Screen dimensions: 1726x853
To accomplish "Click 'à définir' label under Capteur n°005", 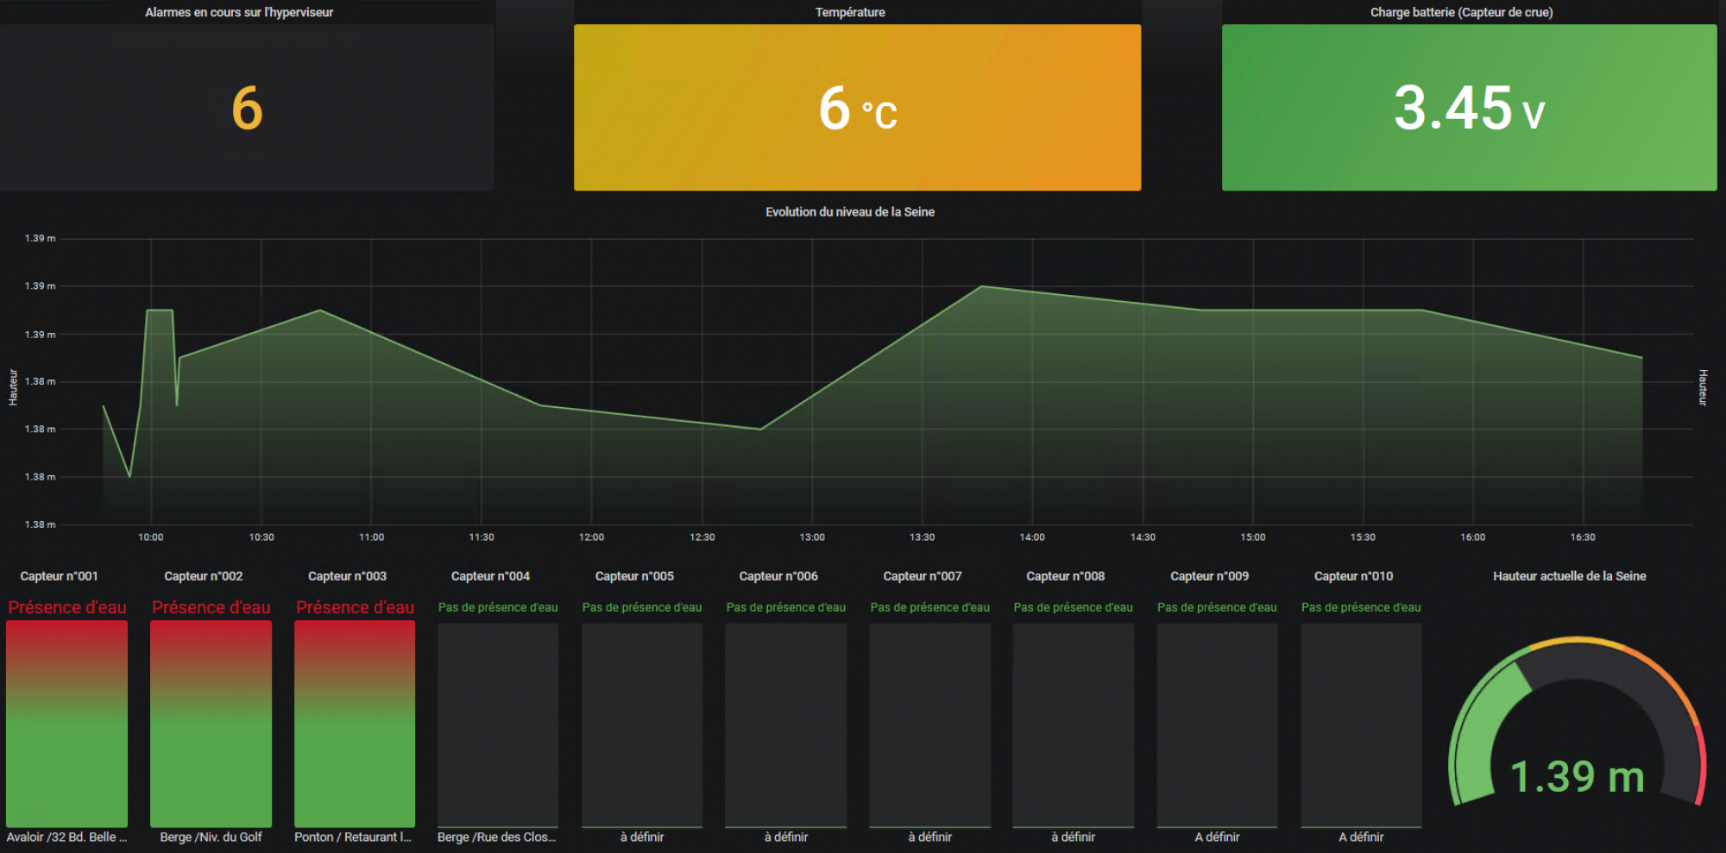I will coord(642,837).
